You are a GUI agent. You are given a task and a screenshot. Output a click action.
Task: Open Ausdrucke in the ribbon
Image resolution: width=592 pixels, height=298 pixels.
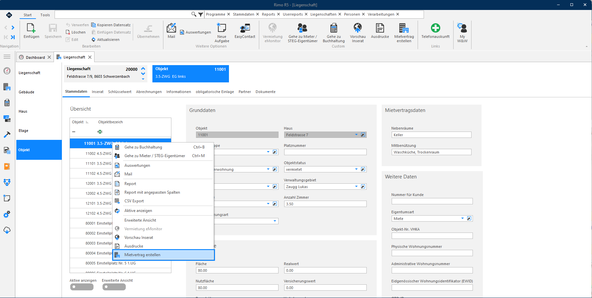(x=380, y=31)
